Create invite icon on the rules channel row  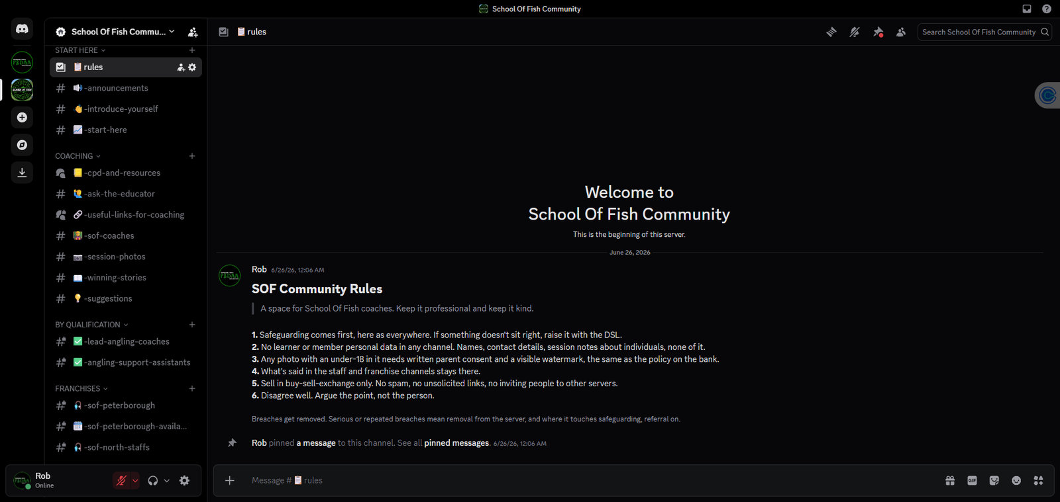[x=181, y=67]
